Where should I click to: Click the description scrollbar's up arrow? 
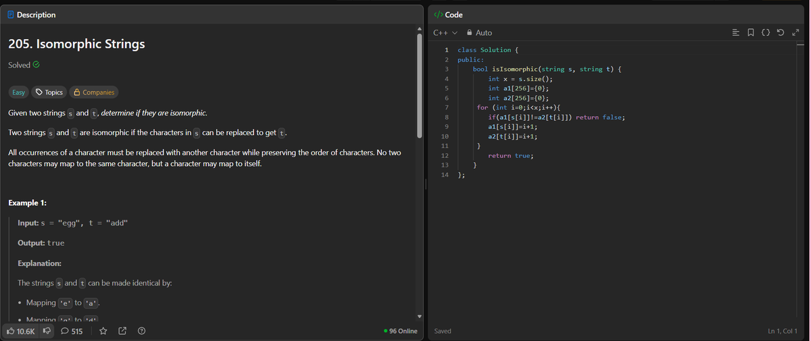pos(420,29)
